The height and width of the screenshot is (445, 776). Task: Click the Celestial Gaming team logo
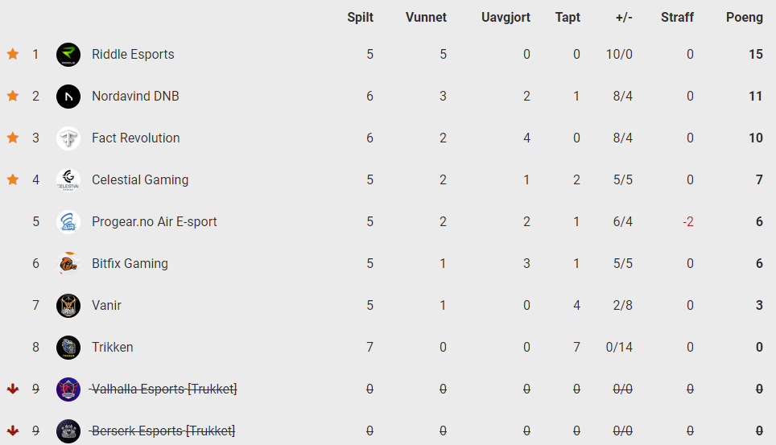pos(68,179)
